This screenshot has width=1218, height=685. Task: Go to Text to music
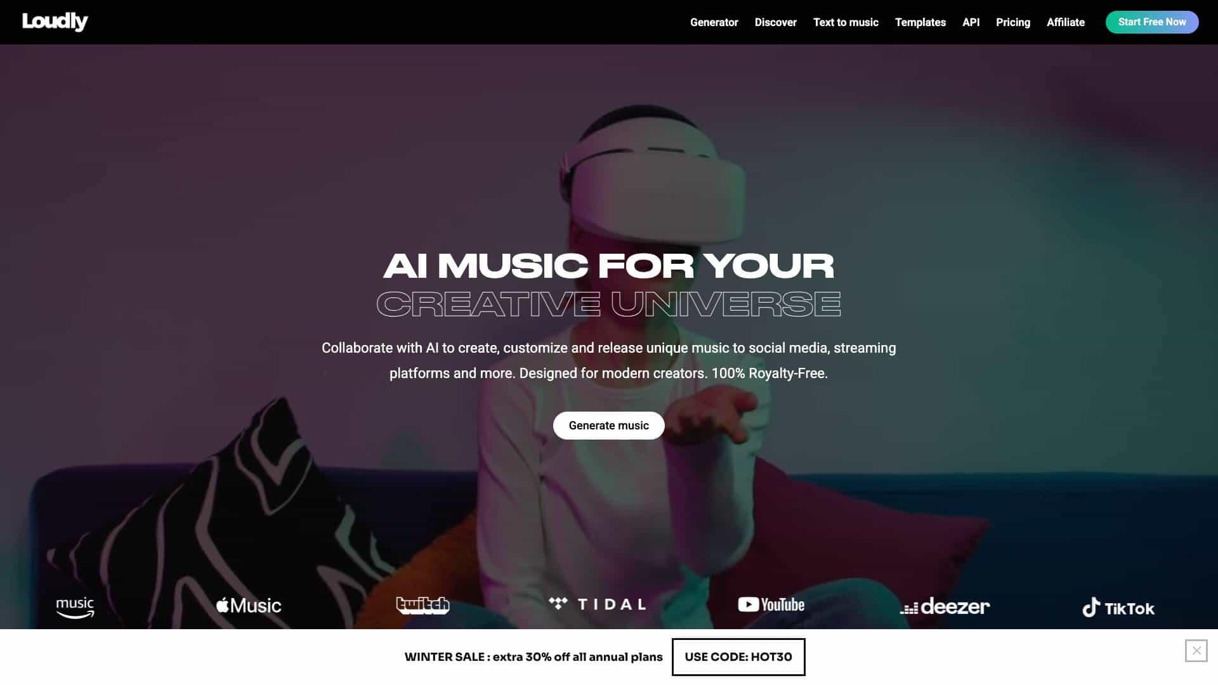click(846, 22)
